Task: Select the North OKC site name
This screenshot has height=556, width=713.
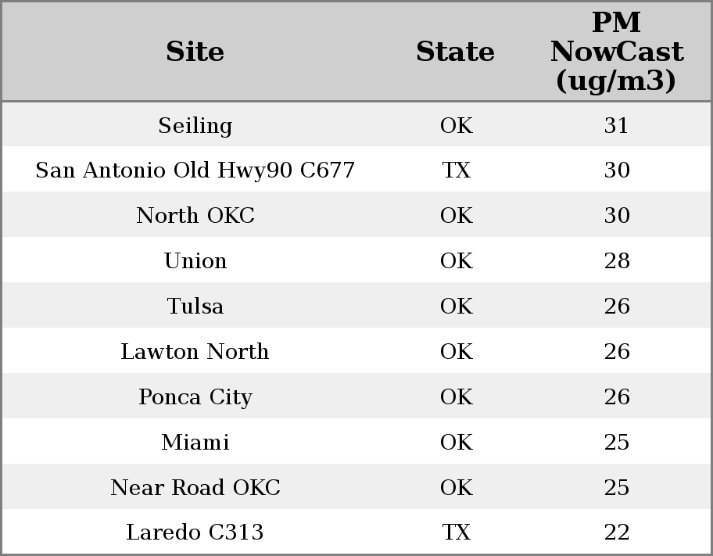Action: (195, 216)
